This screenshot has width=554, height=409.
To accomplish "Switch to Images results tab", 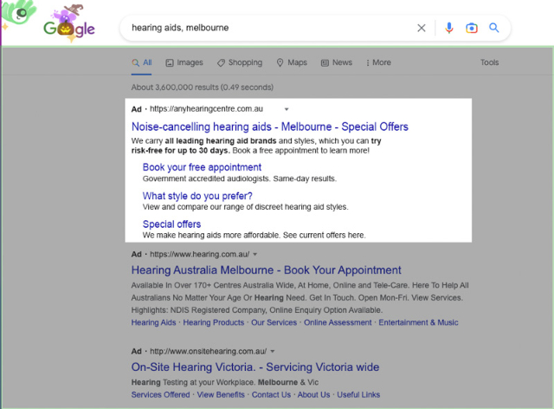I will coord(184,62).
